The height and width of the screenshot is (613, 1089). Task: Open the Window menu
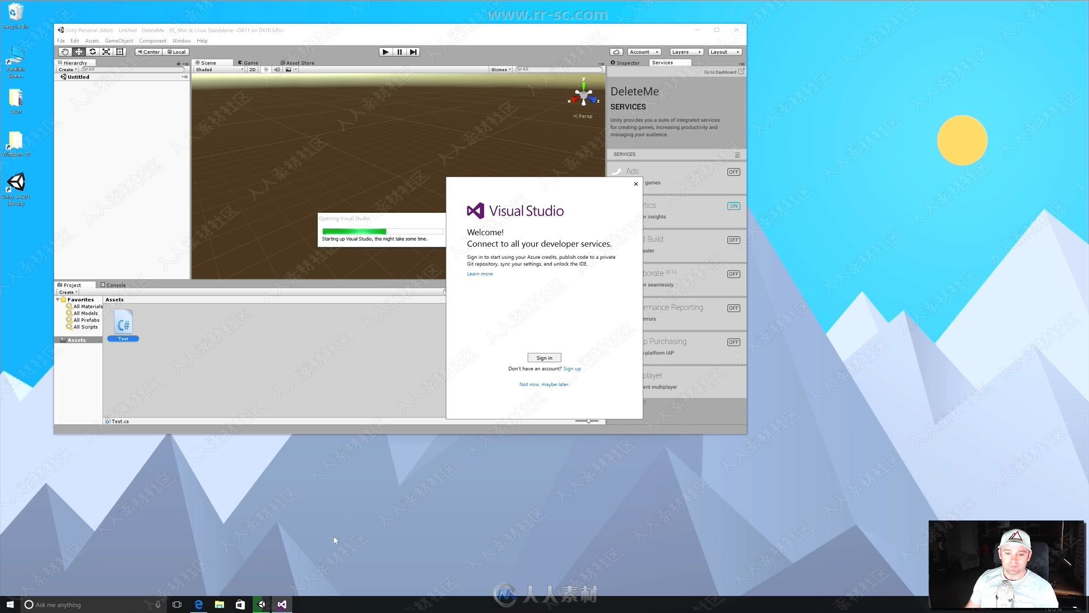pyautogui.click(x=181, y=41)
